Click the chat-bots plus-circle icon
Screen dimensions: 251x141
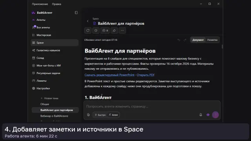pos(33,65)
